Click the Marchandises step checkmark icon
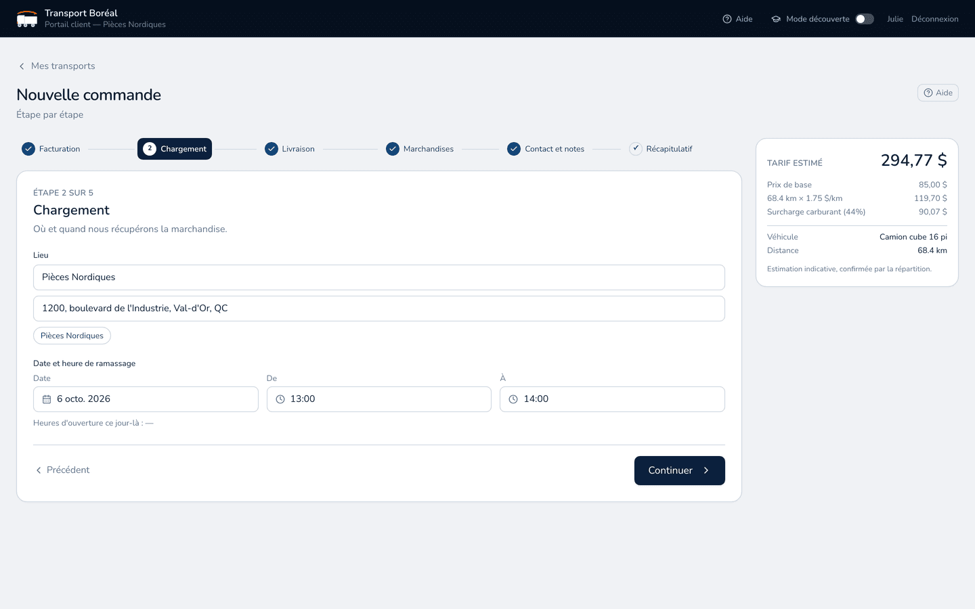The height and width of the screenshot is (609, 975). coord(393,149)
